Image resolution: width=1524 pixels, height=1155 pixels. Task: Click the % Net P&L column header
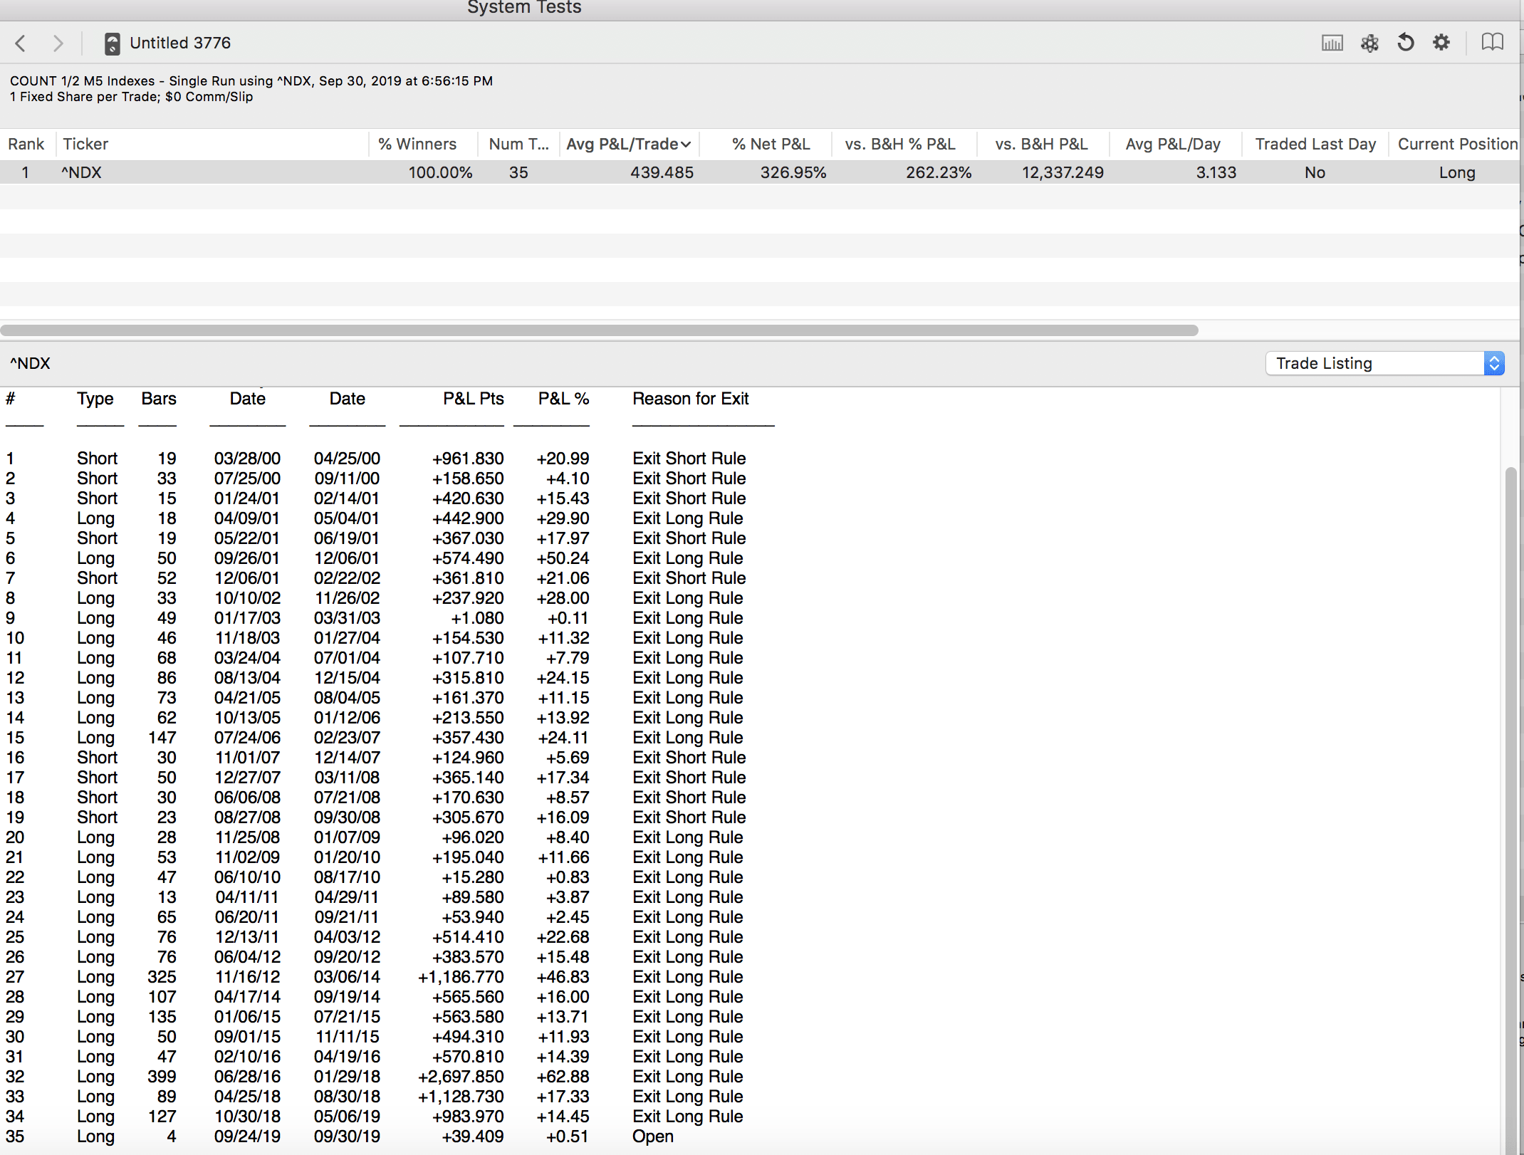(x=771, y=145)
